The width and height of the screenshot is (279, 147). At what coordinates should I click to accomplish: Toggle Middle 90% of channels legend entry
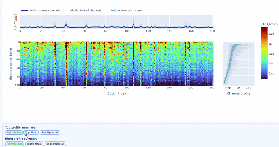[x=127, y=10]
